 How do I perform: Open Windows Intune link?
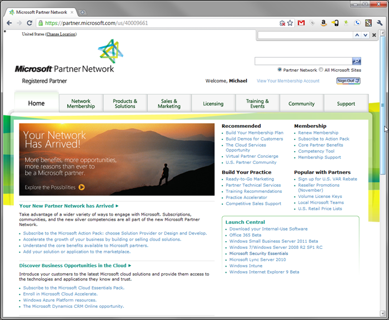tap(246, 266)
